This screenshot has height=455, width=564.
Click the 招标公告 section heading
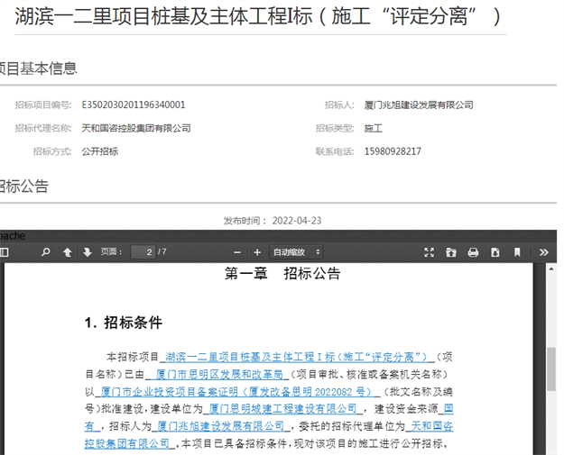pos(23,186)
